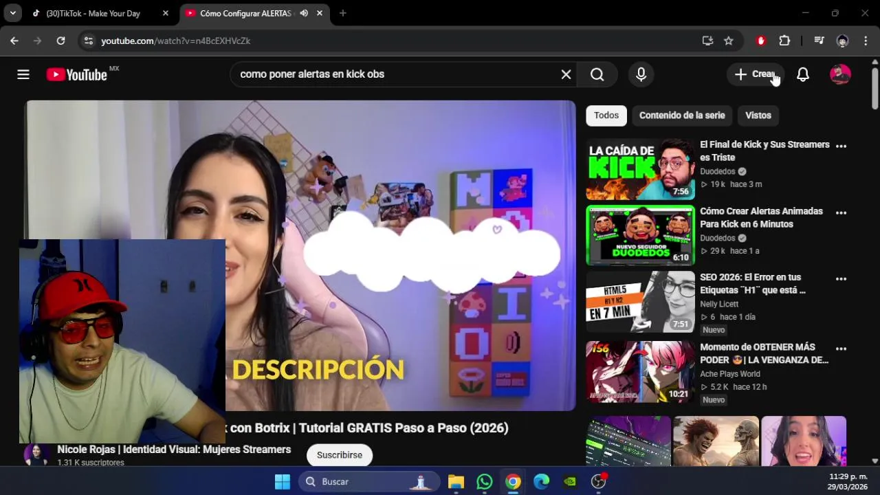Mute the playing tab audio icon
880x495 pixels.
(x=304, y=13)
